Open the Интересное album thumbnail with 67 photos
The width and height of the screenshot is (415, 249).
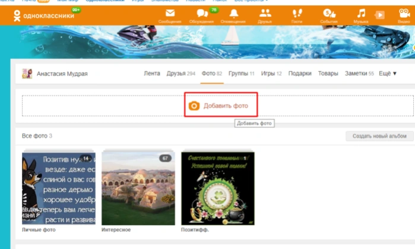[138, 188]
